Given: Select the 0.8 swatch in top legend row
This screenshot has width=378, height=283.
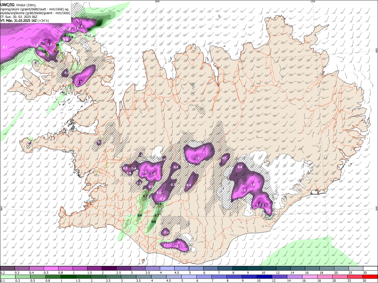Looking at the screenshot, I should tap(65, 269).
